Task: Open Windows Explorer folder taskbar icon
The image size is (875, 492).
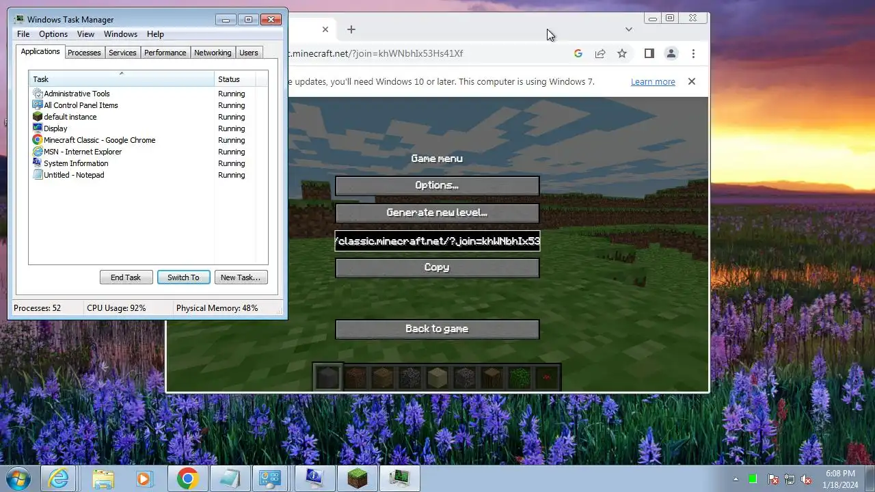Action: tap(103, 478)
